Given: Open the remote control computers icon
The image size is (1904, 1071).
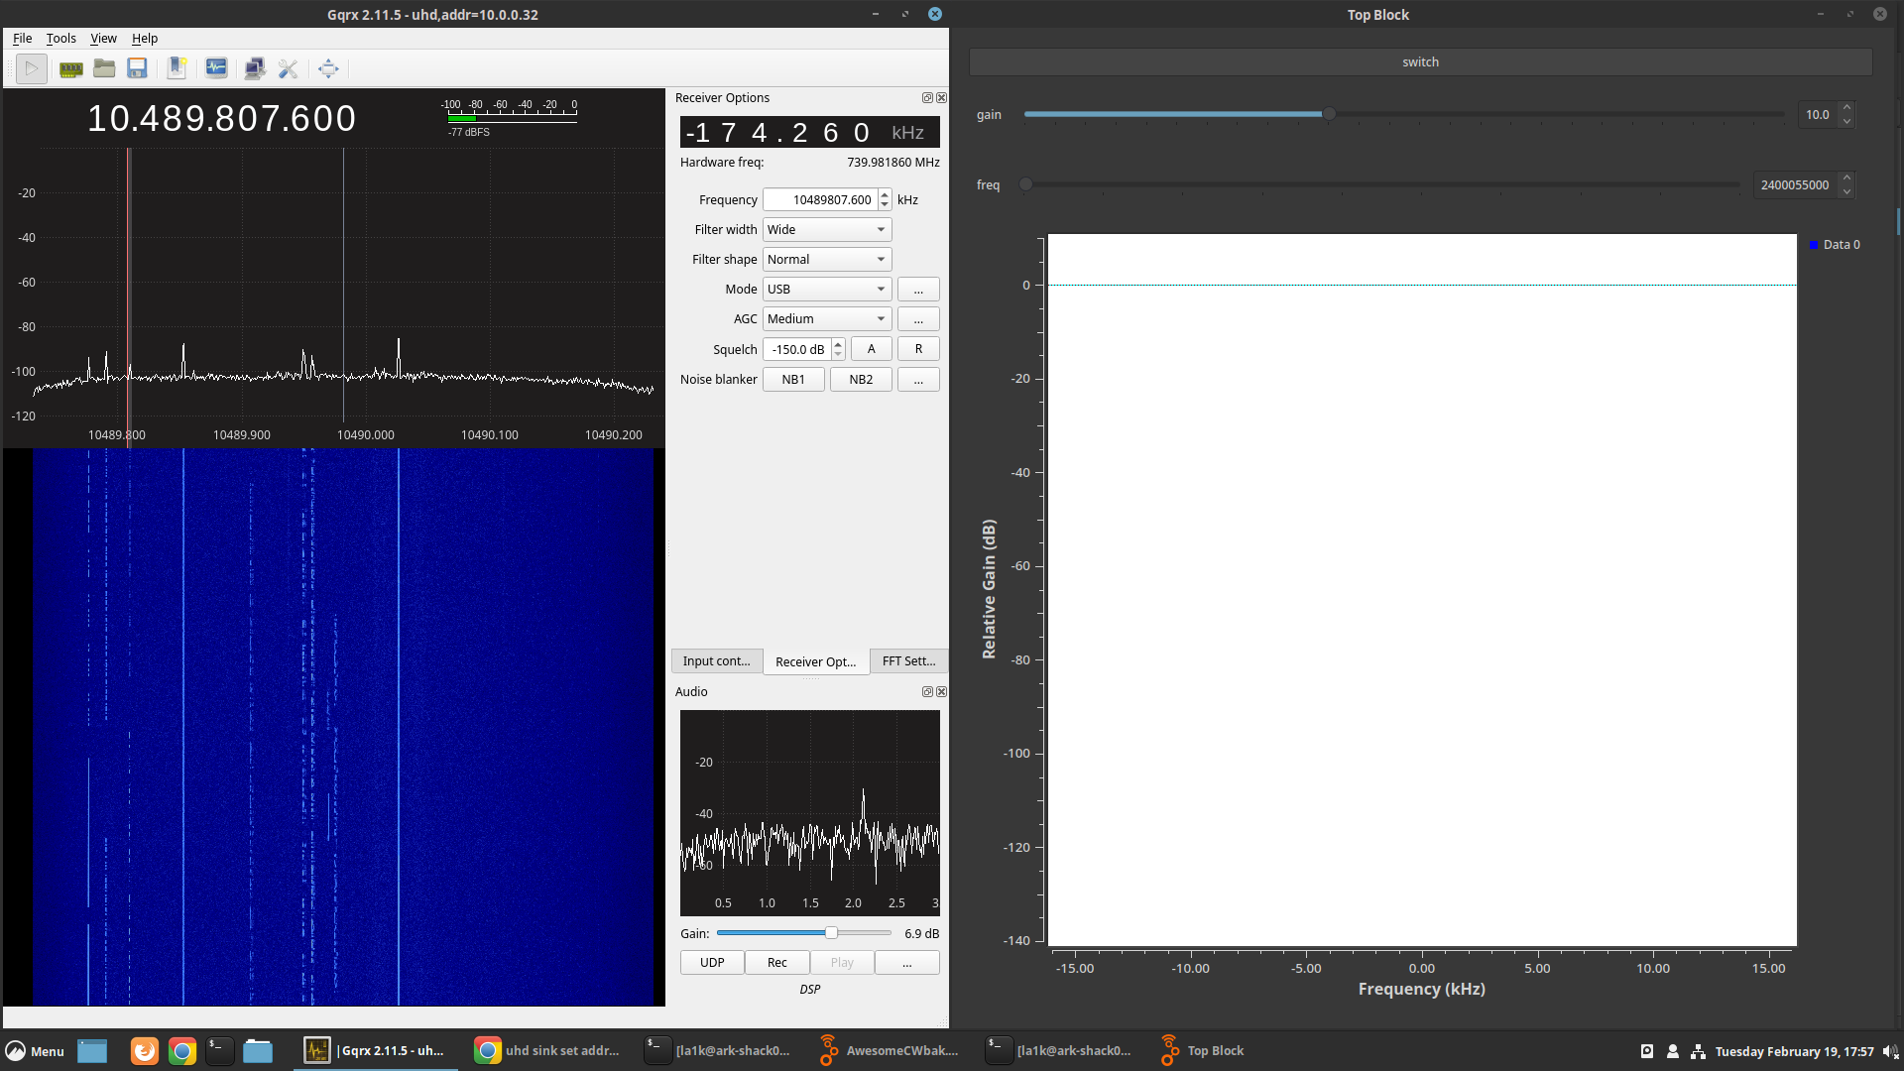Looking at the screenshot, I should point(254,68).
